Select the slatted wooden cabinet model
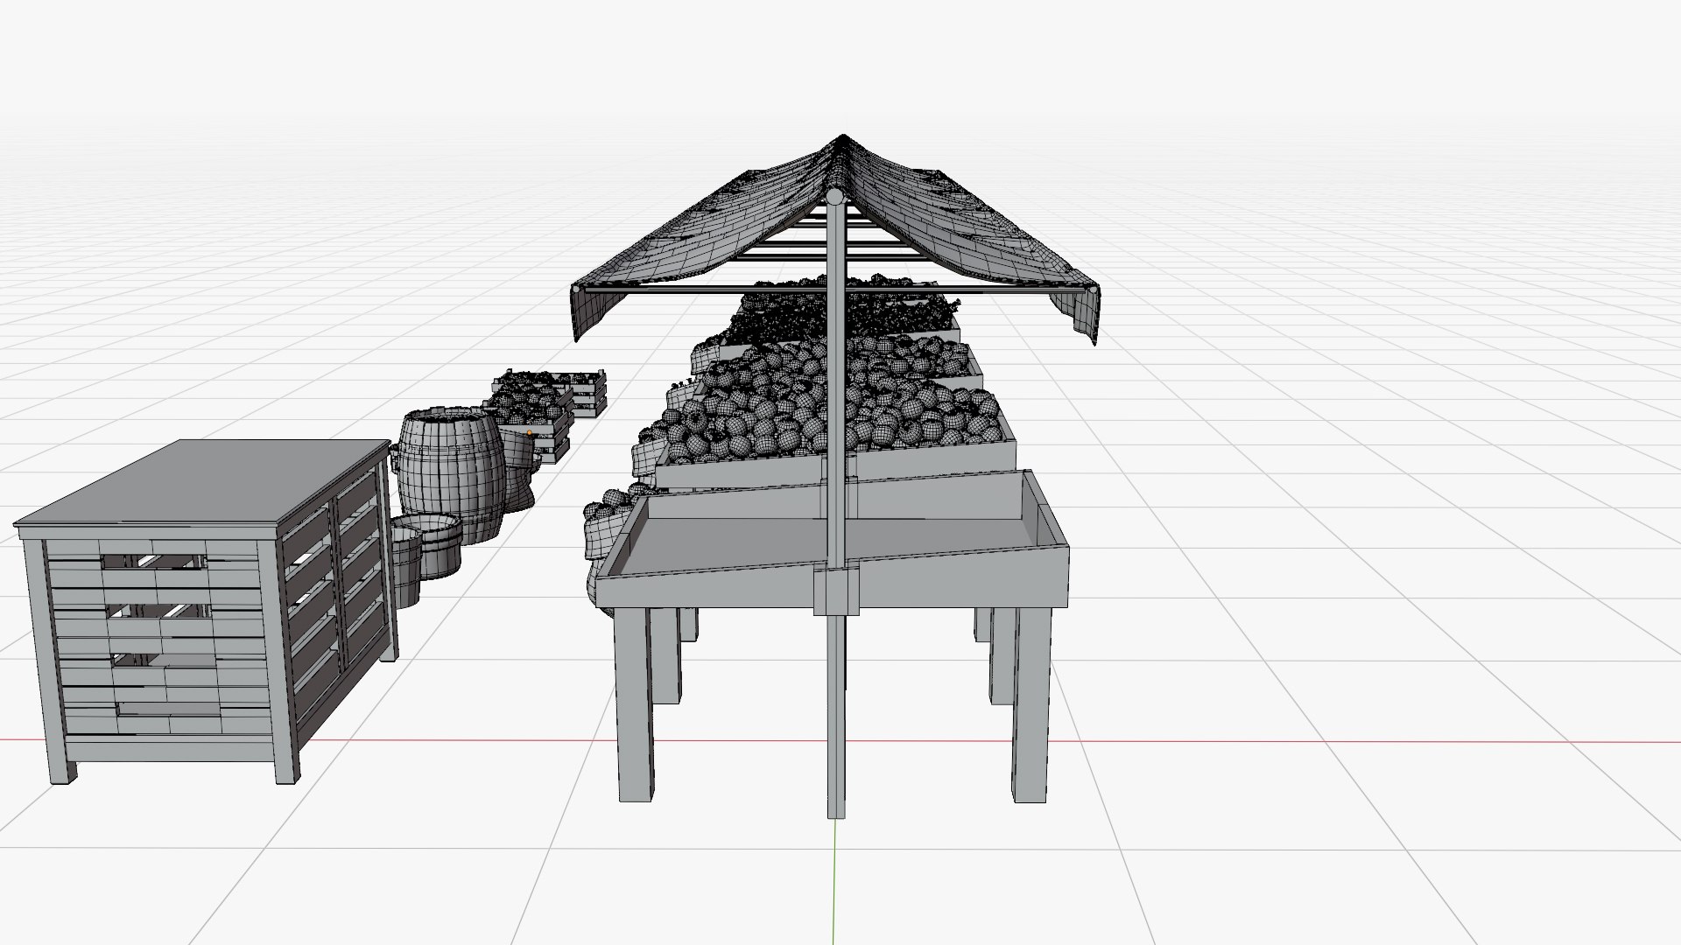The height and width of the screenshot is (945, 1681). (x=206, y=612)
